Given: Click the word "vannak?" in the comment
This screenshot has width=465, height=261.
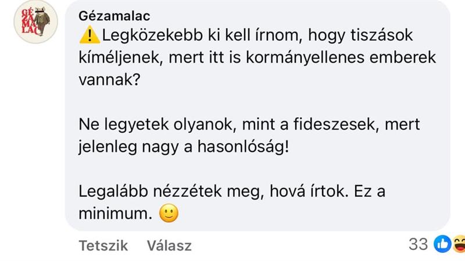Looking at the screenshot, I should pyautogui.click(x=109, y=80).
